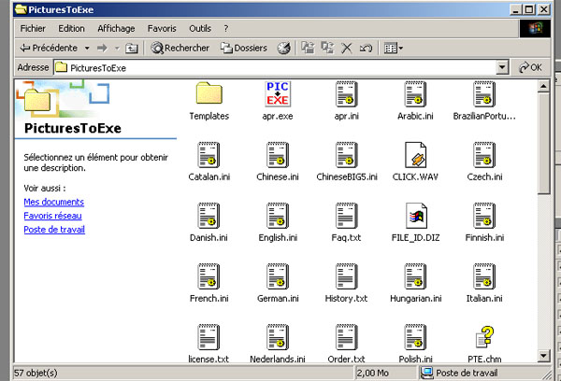Select the French.ini file icon
561x381 pixels.
(209, 276)
